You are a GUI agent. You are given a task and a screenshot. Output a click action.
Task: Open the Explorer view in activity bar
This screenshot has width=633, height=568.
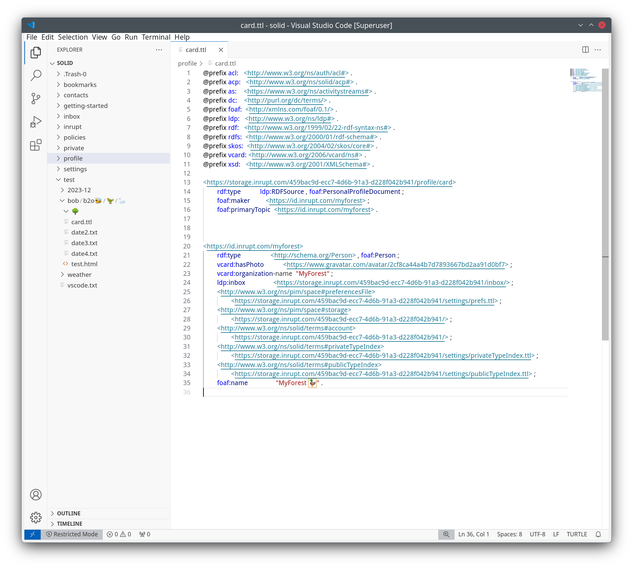coord(36,53)
